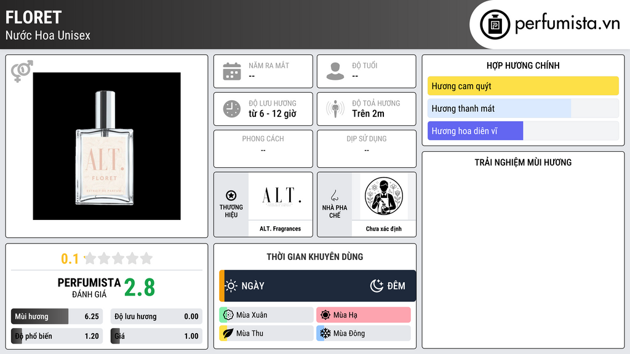Click the flower icon for Mùa Xuân
630x354 pixels.
pos(228,315)
